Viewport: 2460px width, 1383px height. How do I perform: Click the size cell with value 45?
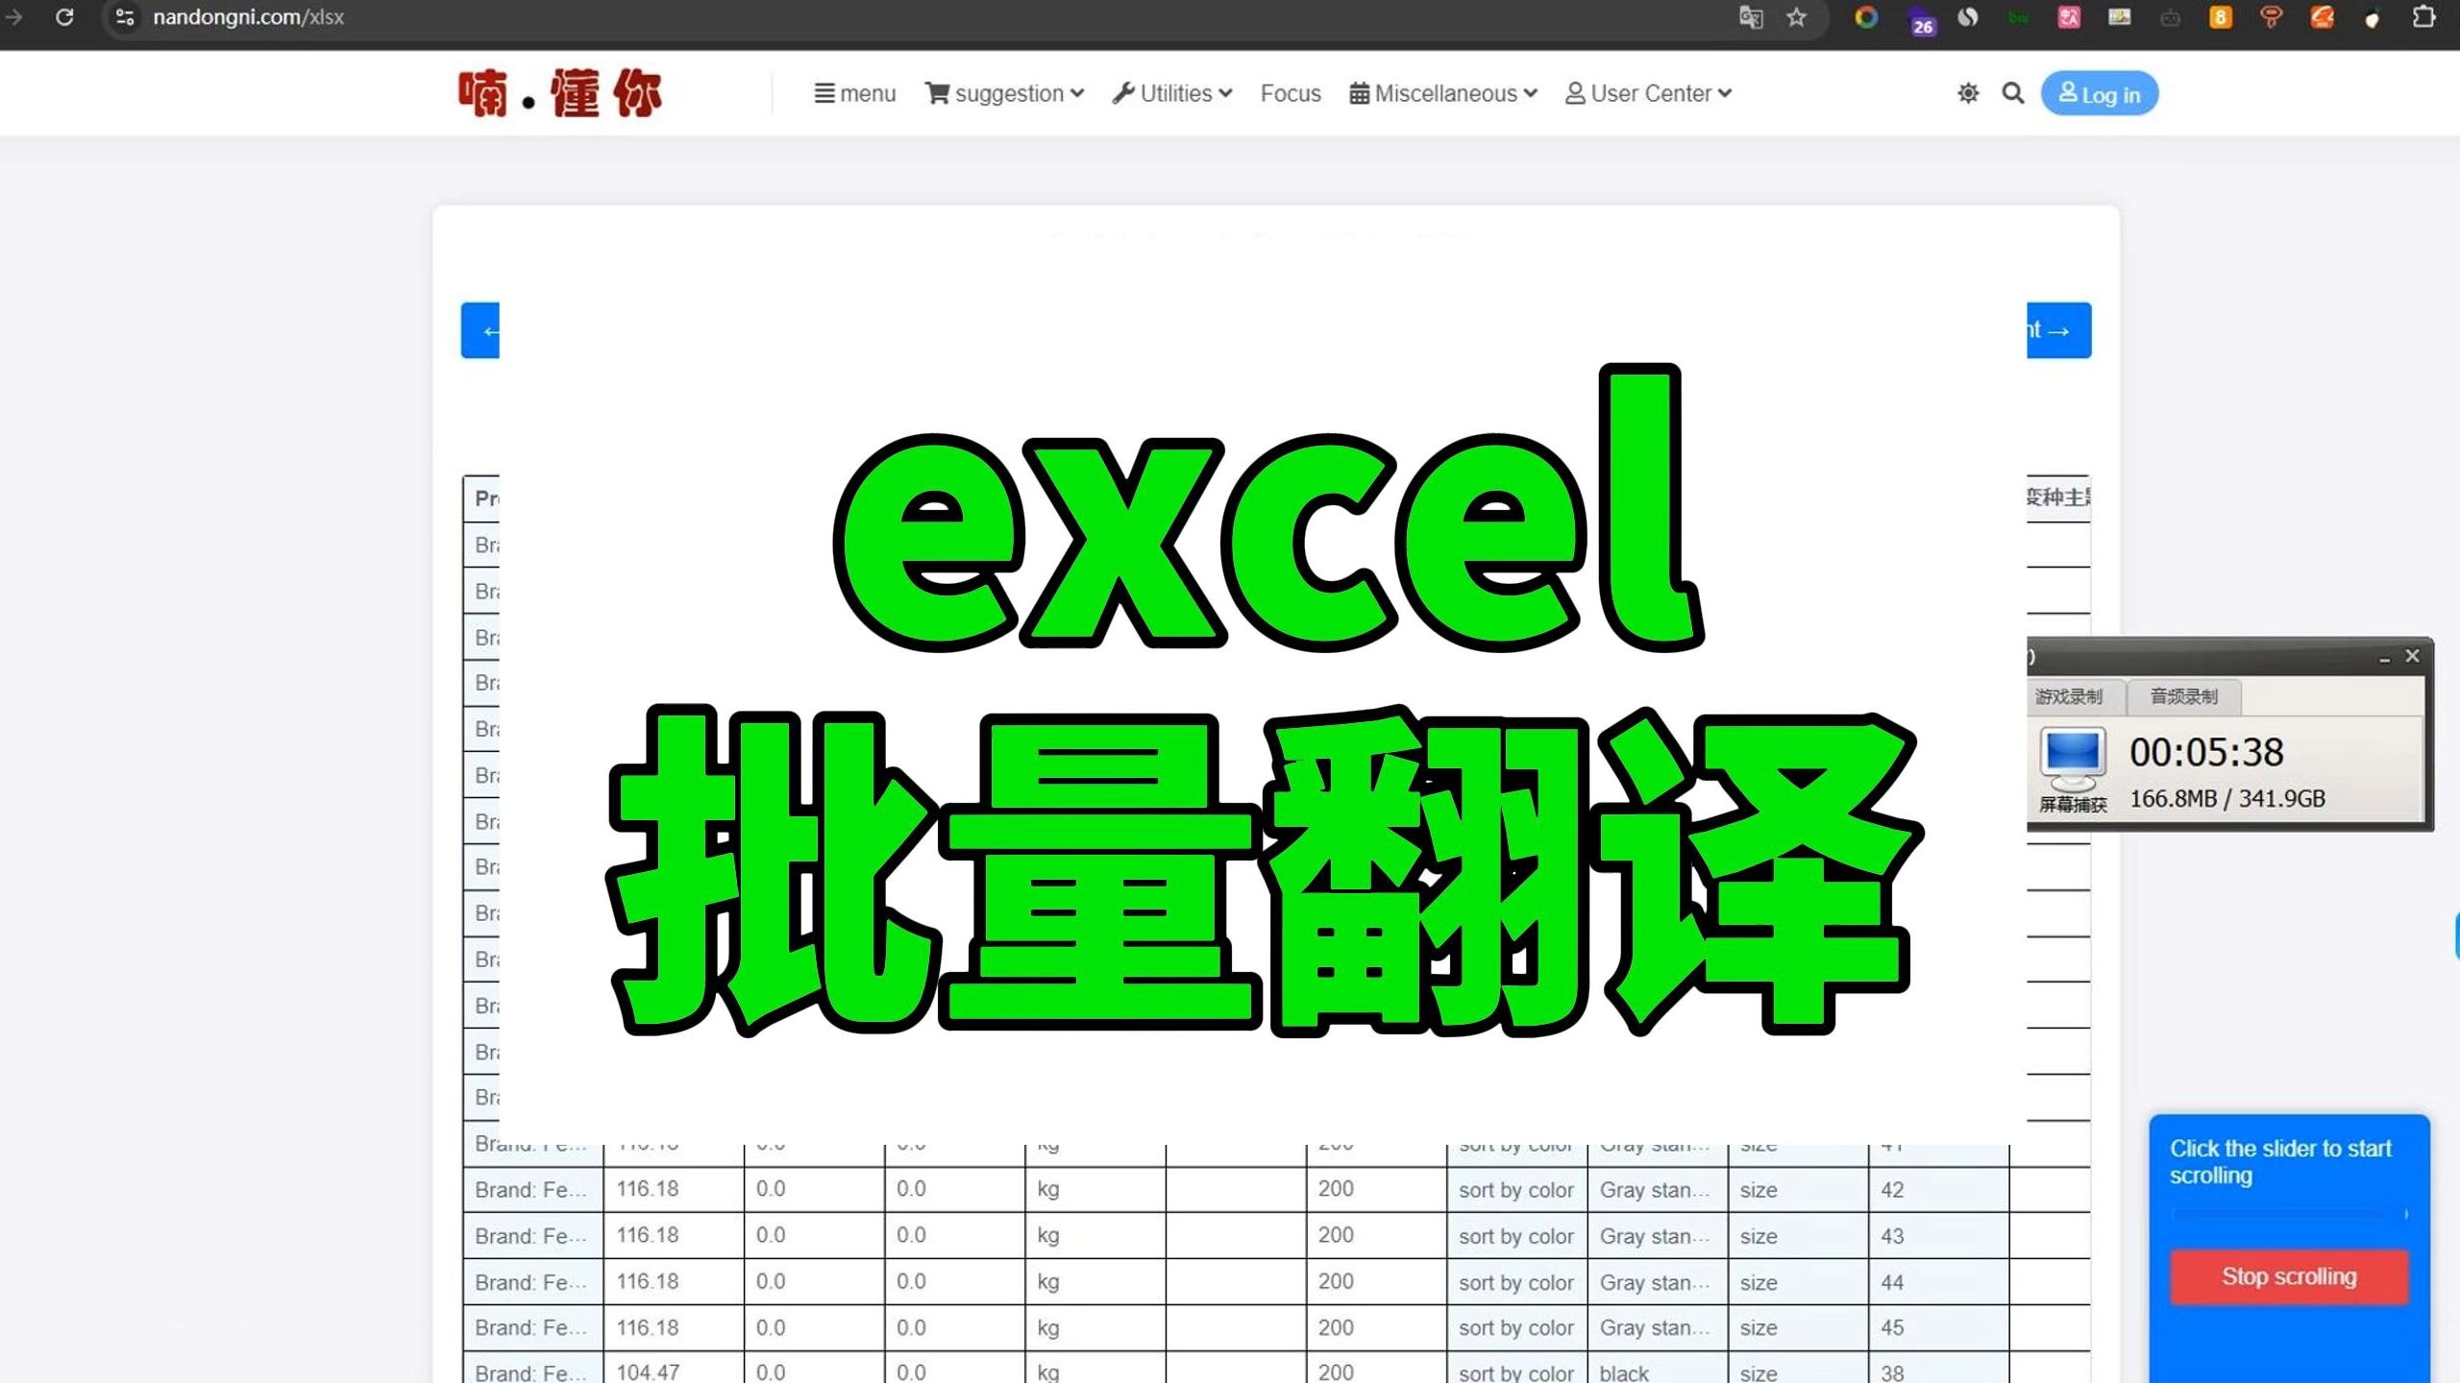[1938, 1327]
